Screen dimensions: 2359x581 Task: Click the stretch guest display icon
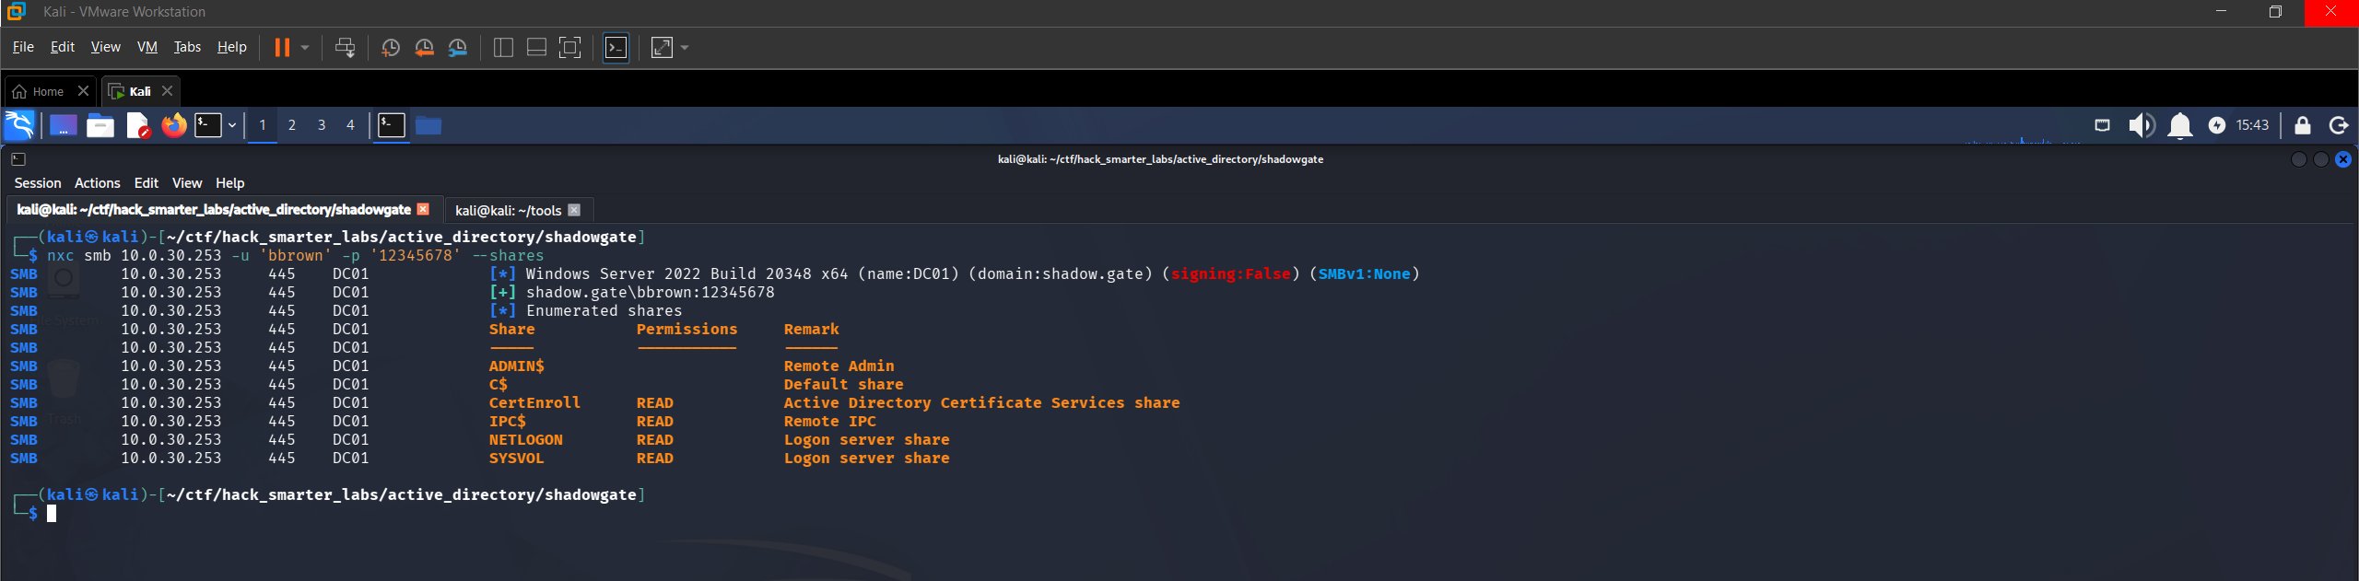click(x=662, y=47)
